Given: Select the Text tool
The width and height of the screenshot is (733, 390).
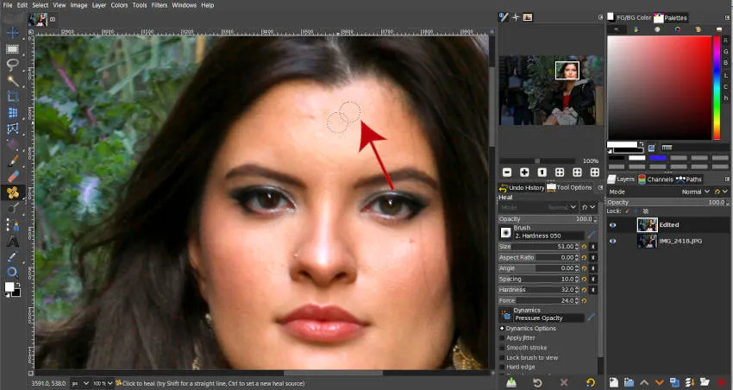Looking at the screenshot, I should (x=13, y=242).
